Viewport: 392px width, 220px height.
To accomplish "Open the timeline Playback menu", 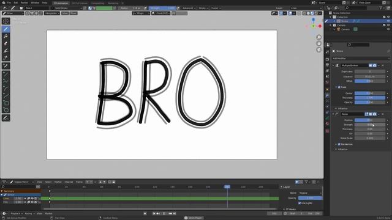I will 17,213.
